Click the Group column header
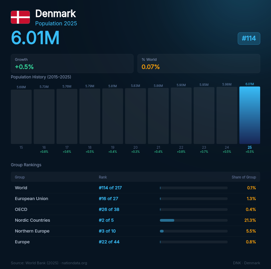Screen dimensions: 271x269 [20, 177]
